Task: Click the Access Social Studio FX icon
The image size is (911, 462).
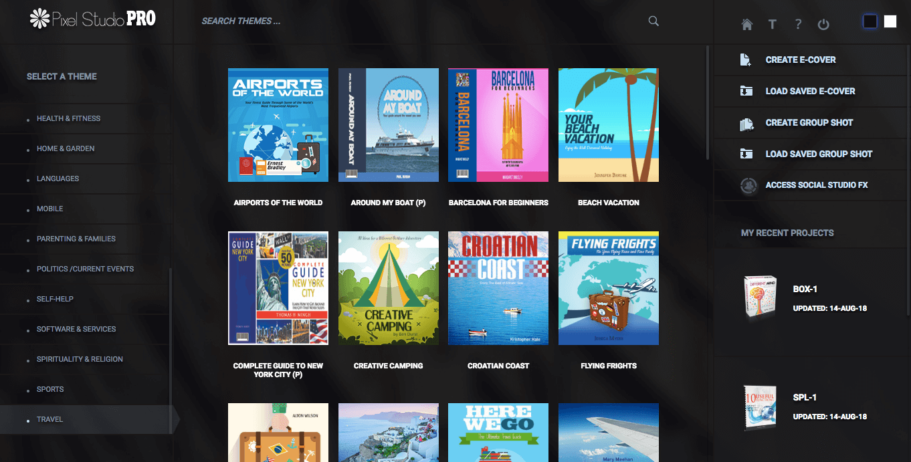Action: 748,185
